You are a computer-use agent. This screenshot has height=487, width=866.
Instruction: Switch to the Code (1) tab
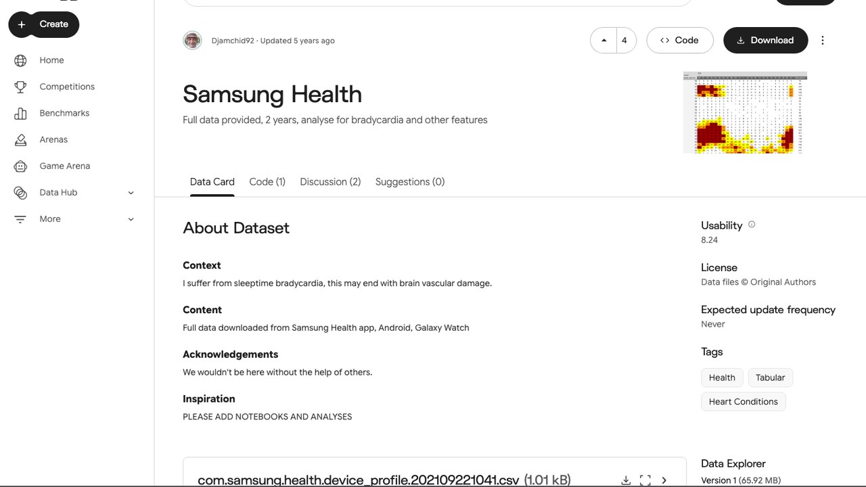[x=267, y=182]
